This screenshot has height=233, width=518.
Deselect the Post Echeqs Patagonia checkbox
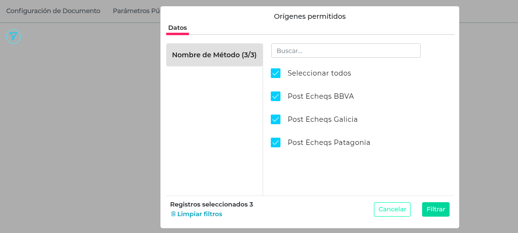pos(276,142)
